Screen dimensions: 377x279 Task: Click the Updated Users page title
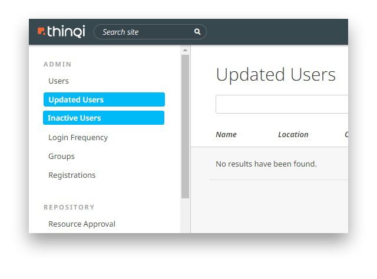pyautogui.click(x=276, y=75)
